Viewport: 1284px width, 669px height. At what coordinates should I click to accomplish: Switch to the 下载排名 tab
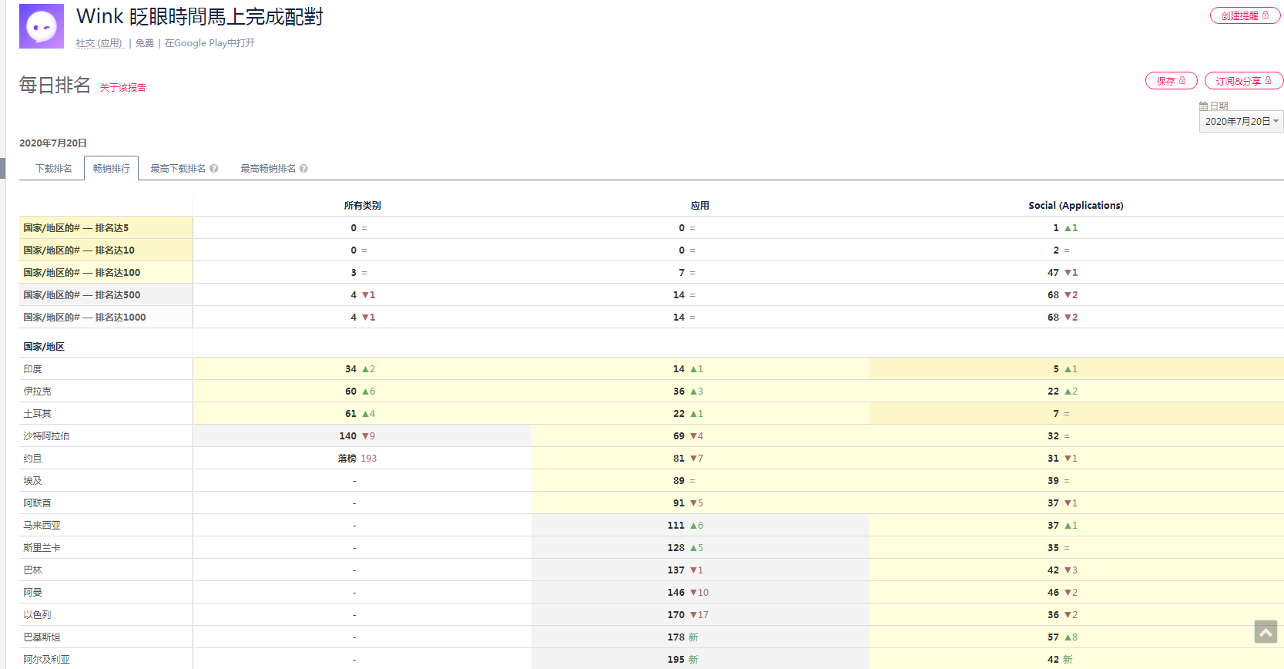point(54,169)
